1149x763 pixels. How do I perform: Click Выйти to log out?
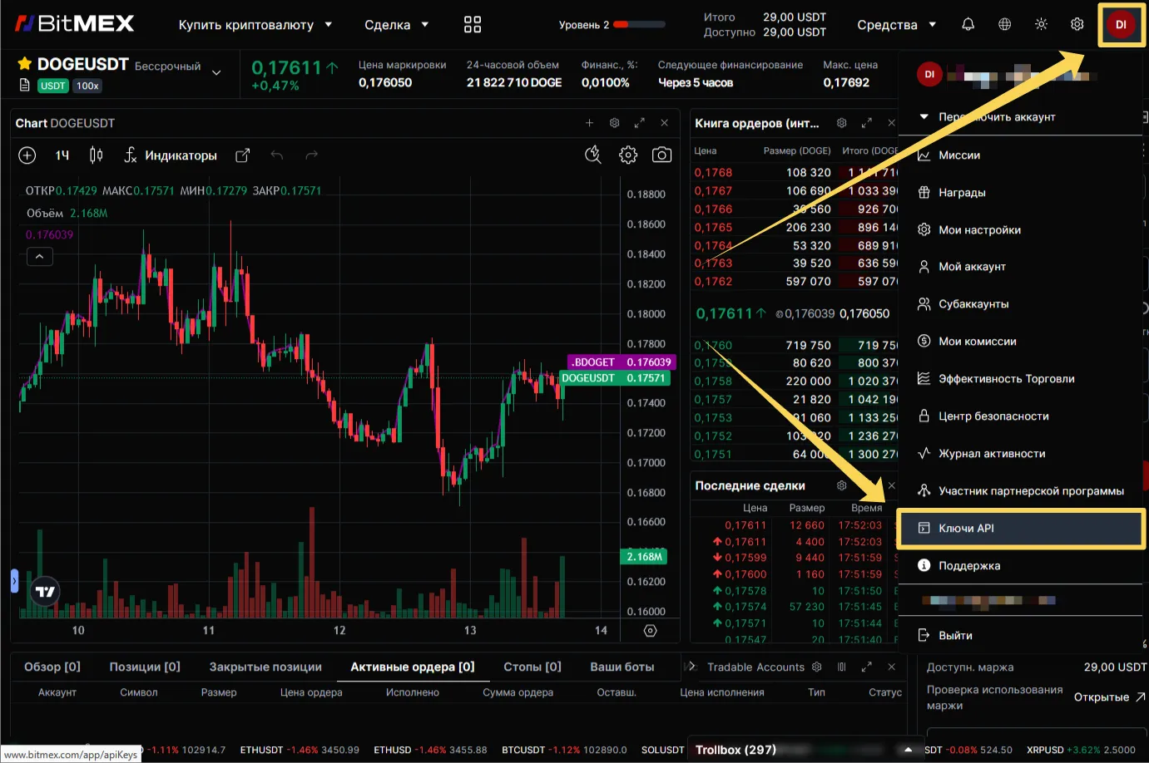(x=955, y=636)
